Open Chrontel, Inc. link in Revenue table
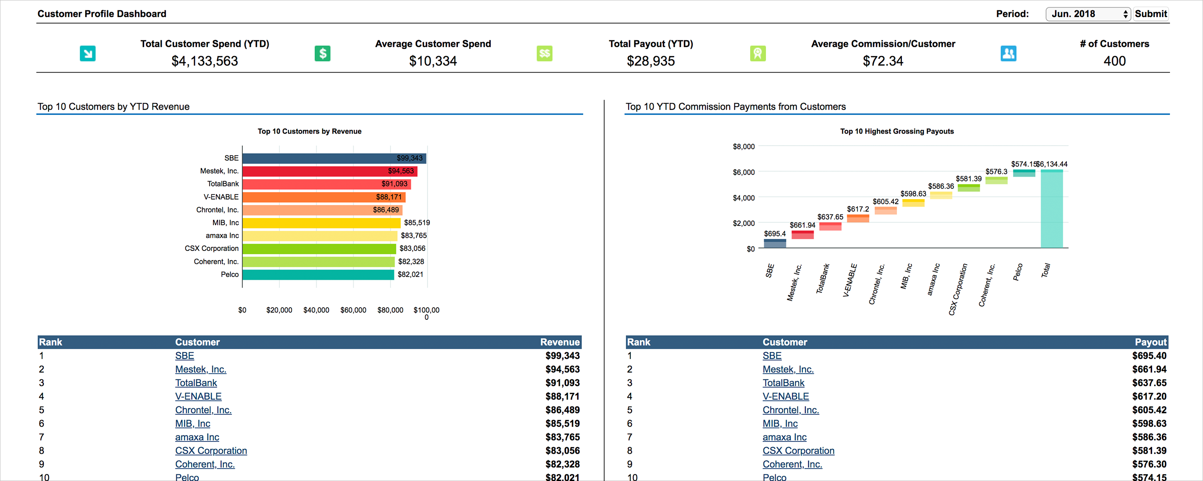This screenshot has width=1203, height=481. (x=203, y=410)
